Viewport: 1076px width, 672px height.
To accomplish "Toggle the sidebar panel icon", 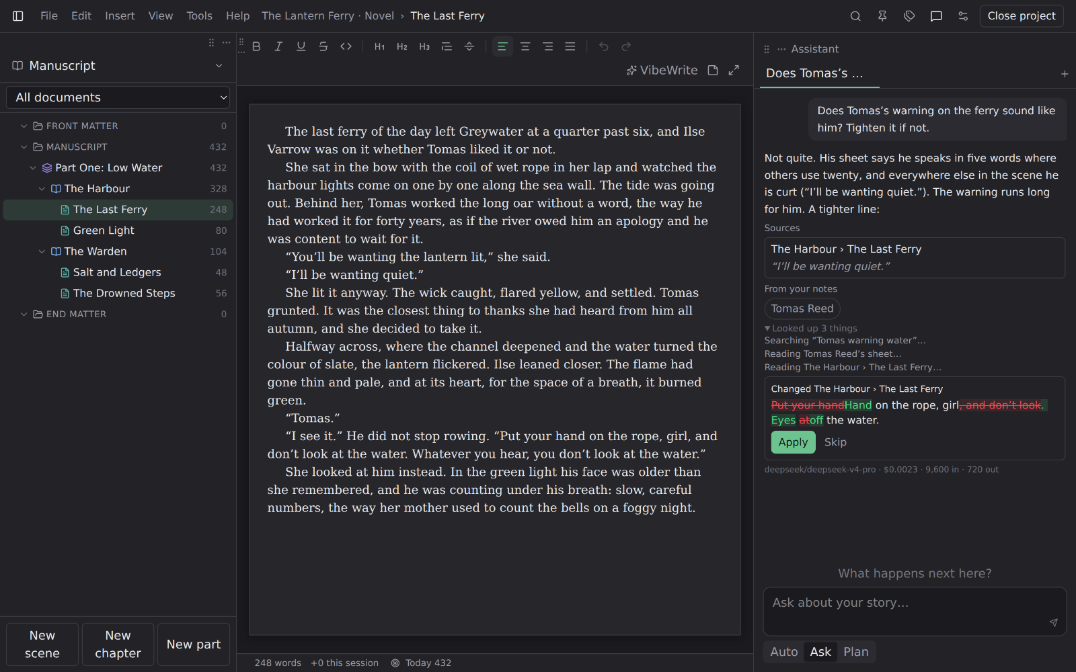I will pos(18,16).
